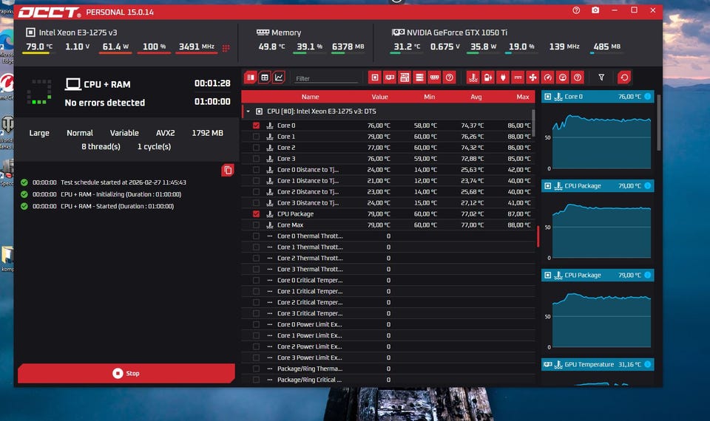Select the Core 0 graph header
Image resolution: width=710 pixels, height=421 pixels.
point(598,96)
